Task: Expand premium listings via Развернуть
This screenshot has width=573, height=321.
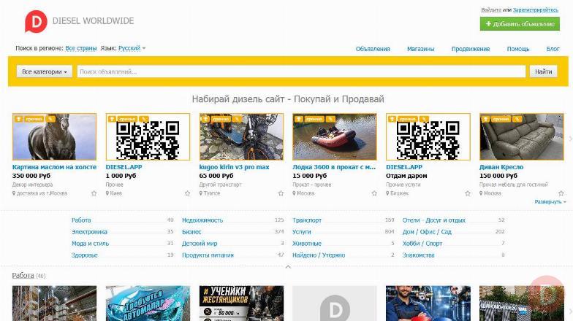Action: pyautogui.click(x=550, y=201)
